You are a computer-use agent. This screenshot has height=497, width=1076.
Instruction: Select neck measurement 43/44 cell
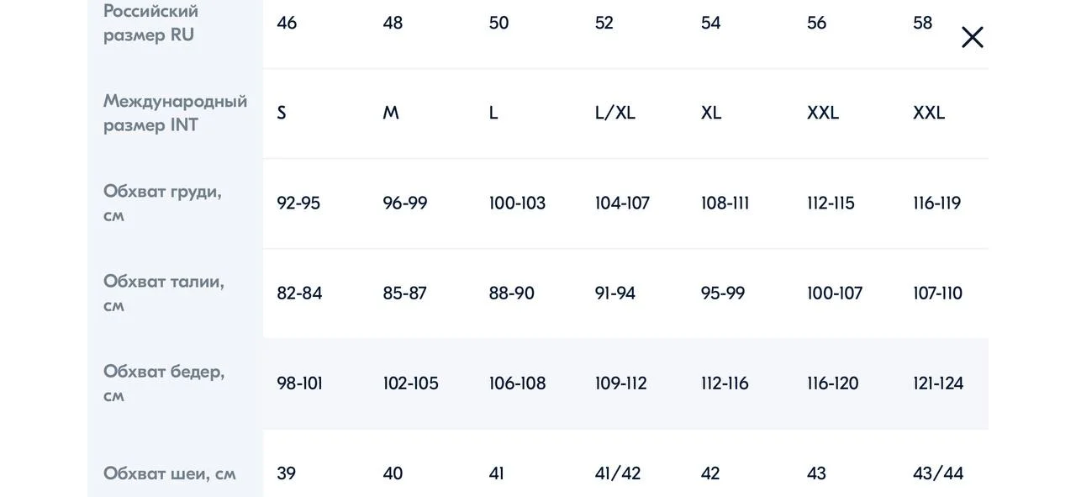tap(938, 473)
